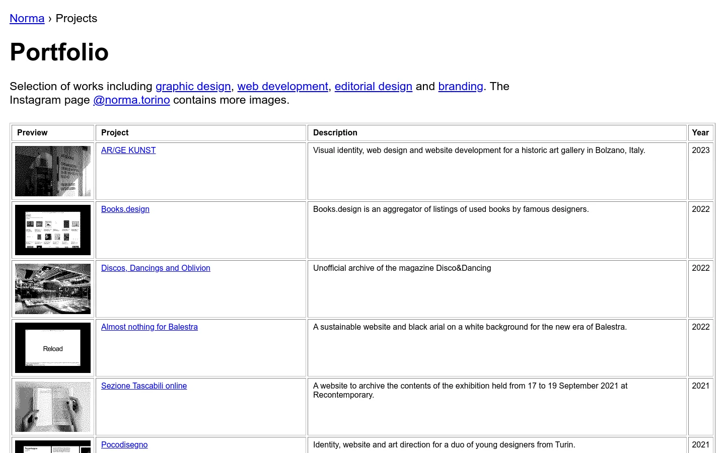Click the year 2023 for AR/GE KUNST

[701, 150]
